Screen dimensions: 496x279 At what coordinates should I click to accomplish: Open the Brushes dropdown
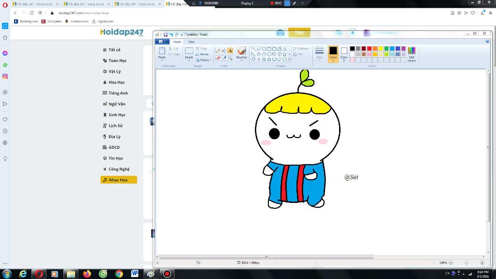click(x=241, y=60)
